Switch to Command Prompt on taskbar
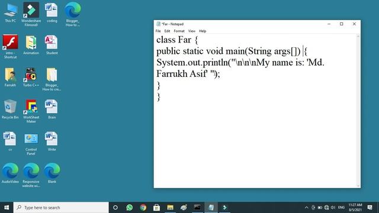 click(x=197, y=208)
